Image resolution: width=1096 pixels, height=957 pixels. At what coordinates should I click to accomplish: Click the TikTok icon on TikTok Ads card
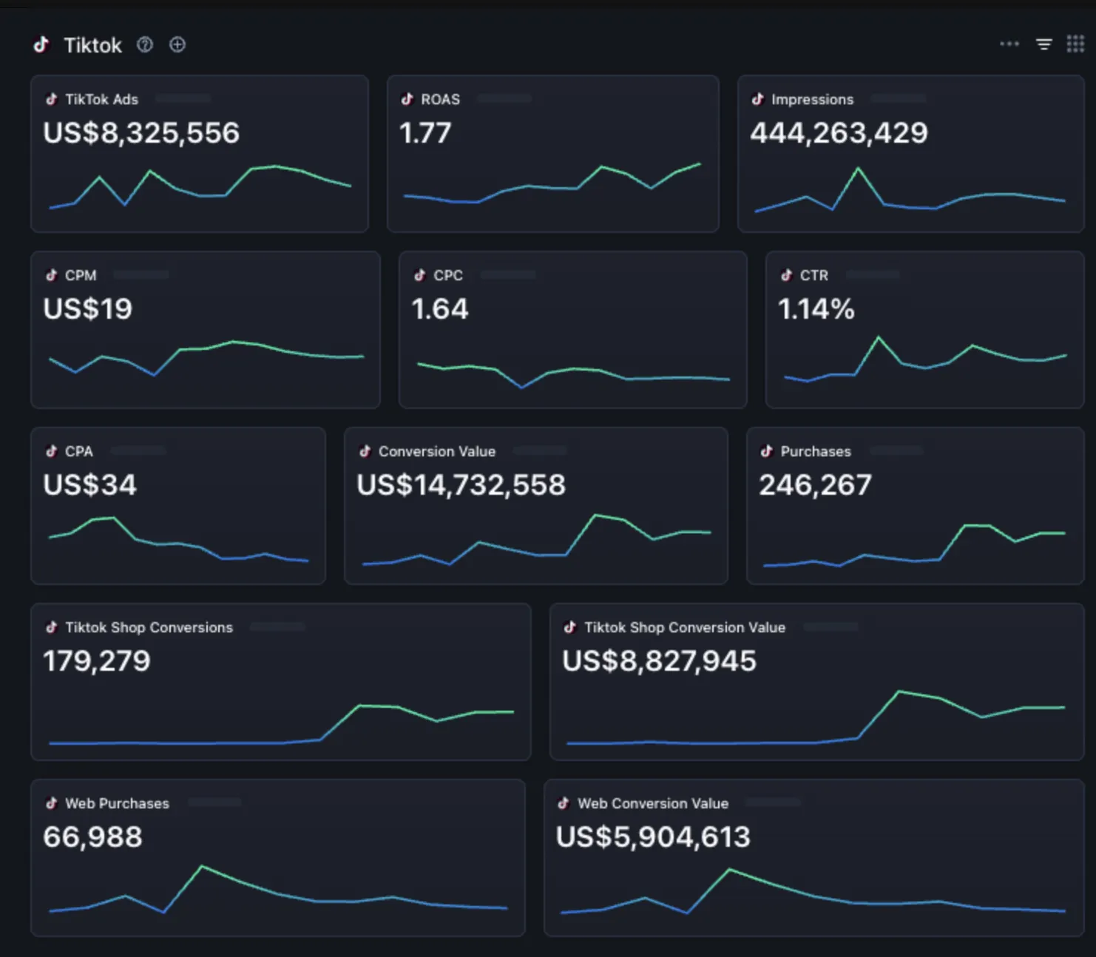(x=52, y=99)
